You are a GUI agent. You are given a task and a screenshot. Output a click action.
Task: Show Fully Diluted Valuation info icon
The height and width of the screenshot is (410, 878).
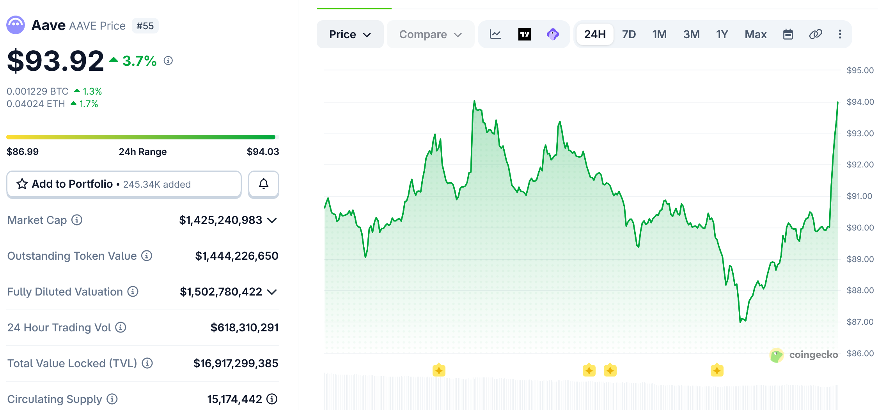pos(133,292)
